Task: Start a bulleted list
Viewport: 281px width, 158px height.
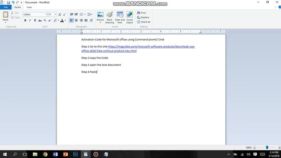Action: tap(81, 14)
